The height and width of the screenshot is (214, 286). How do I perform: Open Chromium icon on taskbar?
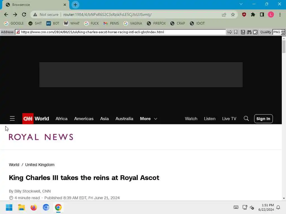pos(46,207)
